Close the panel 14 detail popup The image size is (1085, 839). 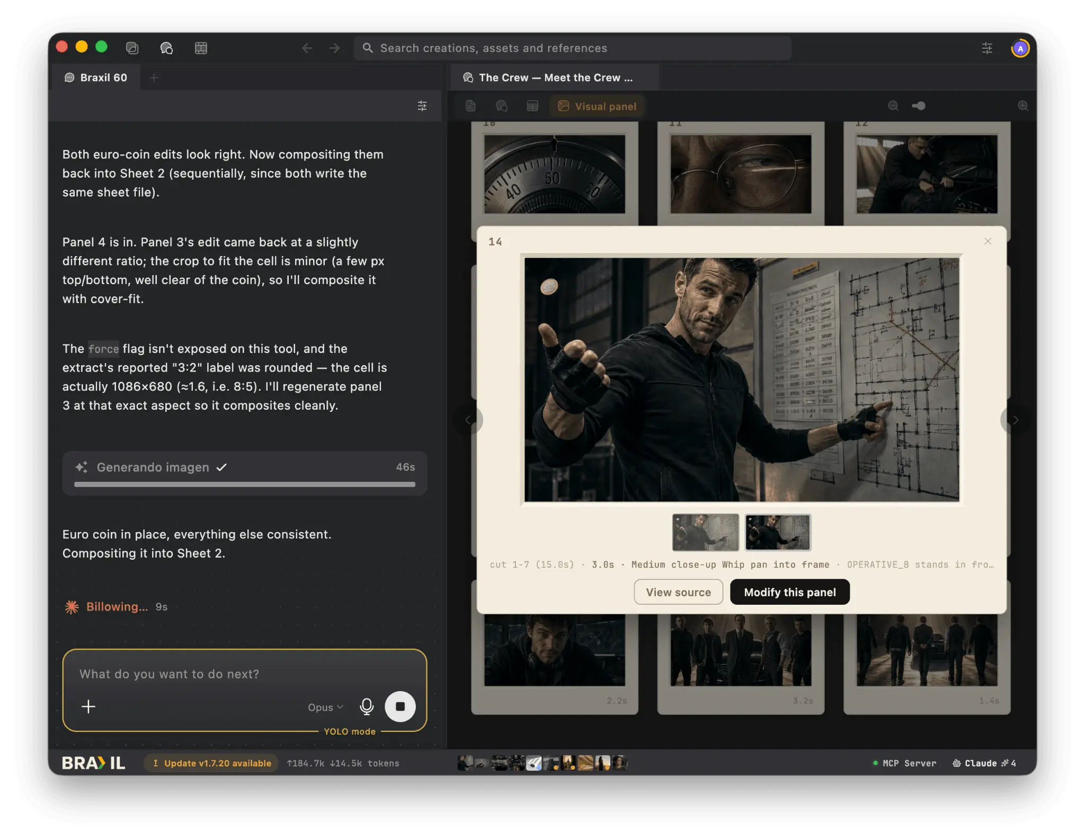[x=988, y=241]
